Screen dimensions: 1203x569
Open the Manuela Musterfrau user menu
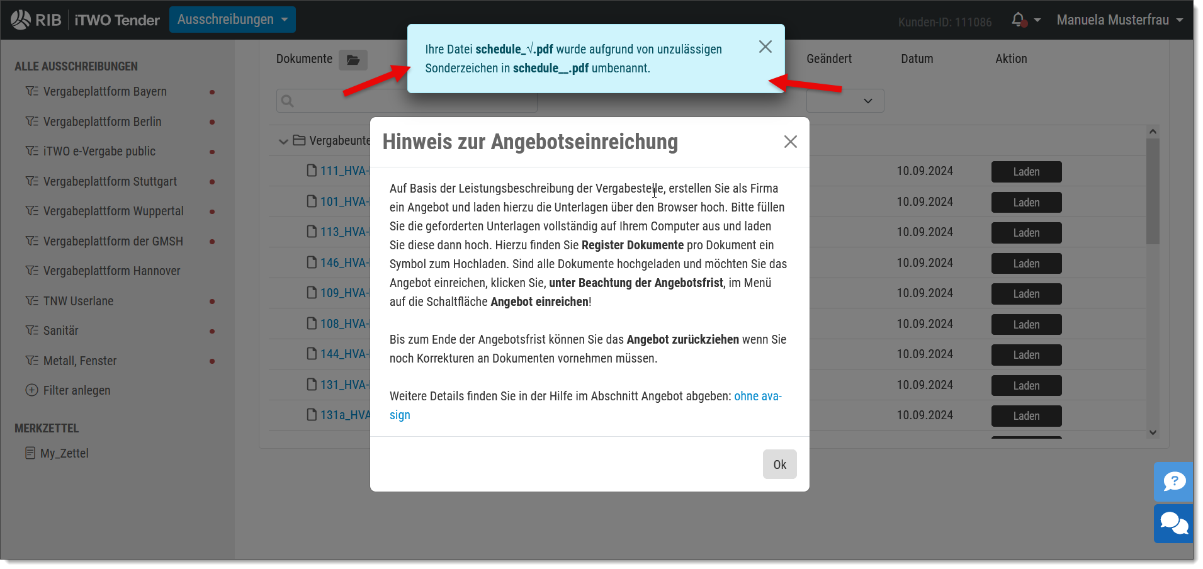(x=1120, y=20)
